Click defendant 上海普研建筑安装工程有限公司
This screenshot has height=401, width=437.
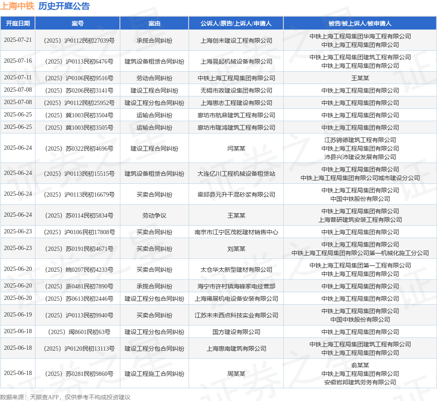tap(360, 220)
